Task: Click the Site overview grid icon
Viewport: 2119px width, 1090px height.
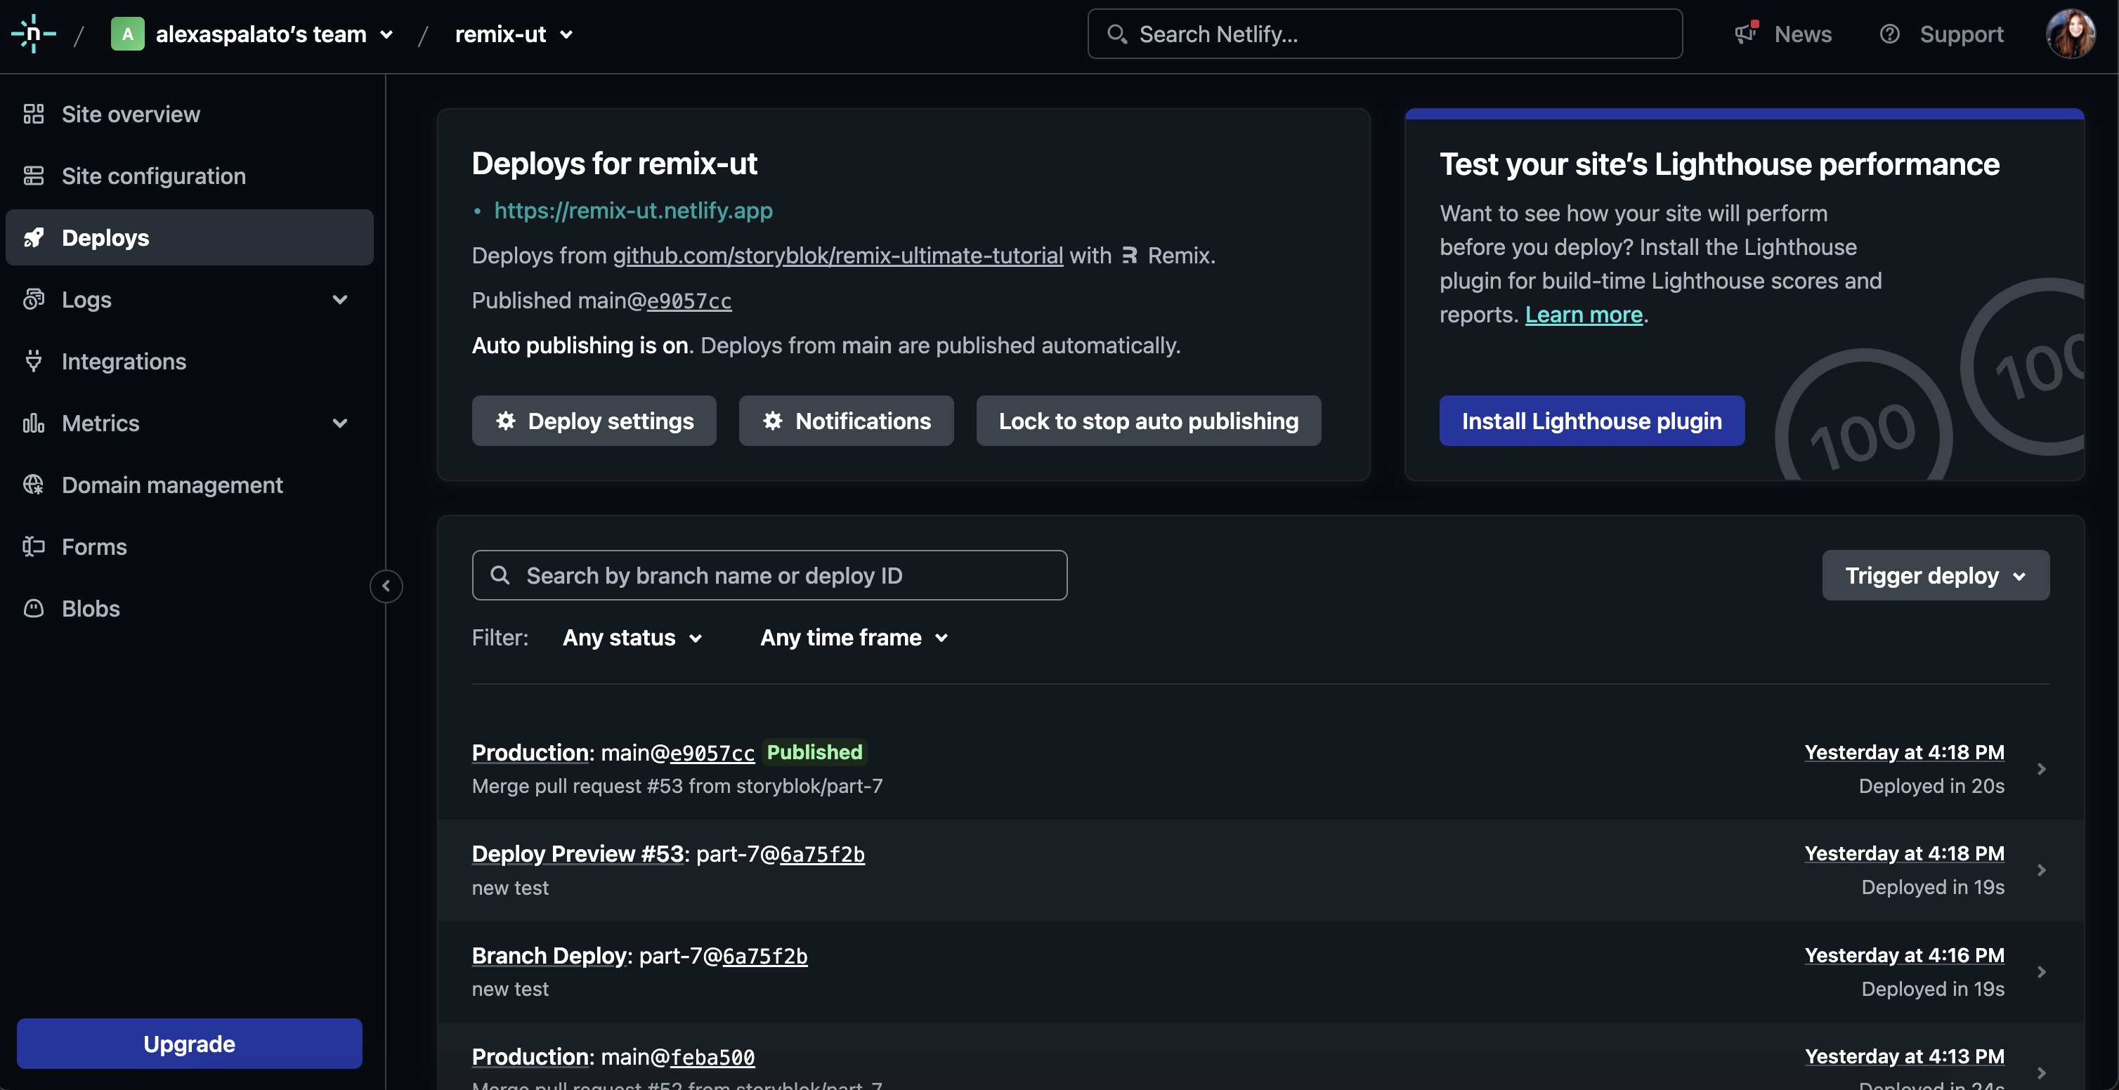Action: pyautogui.click(x=34, y=114)
